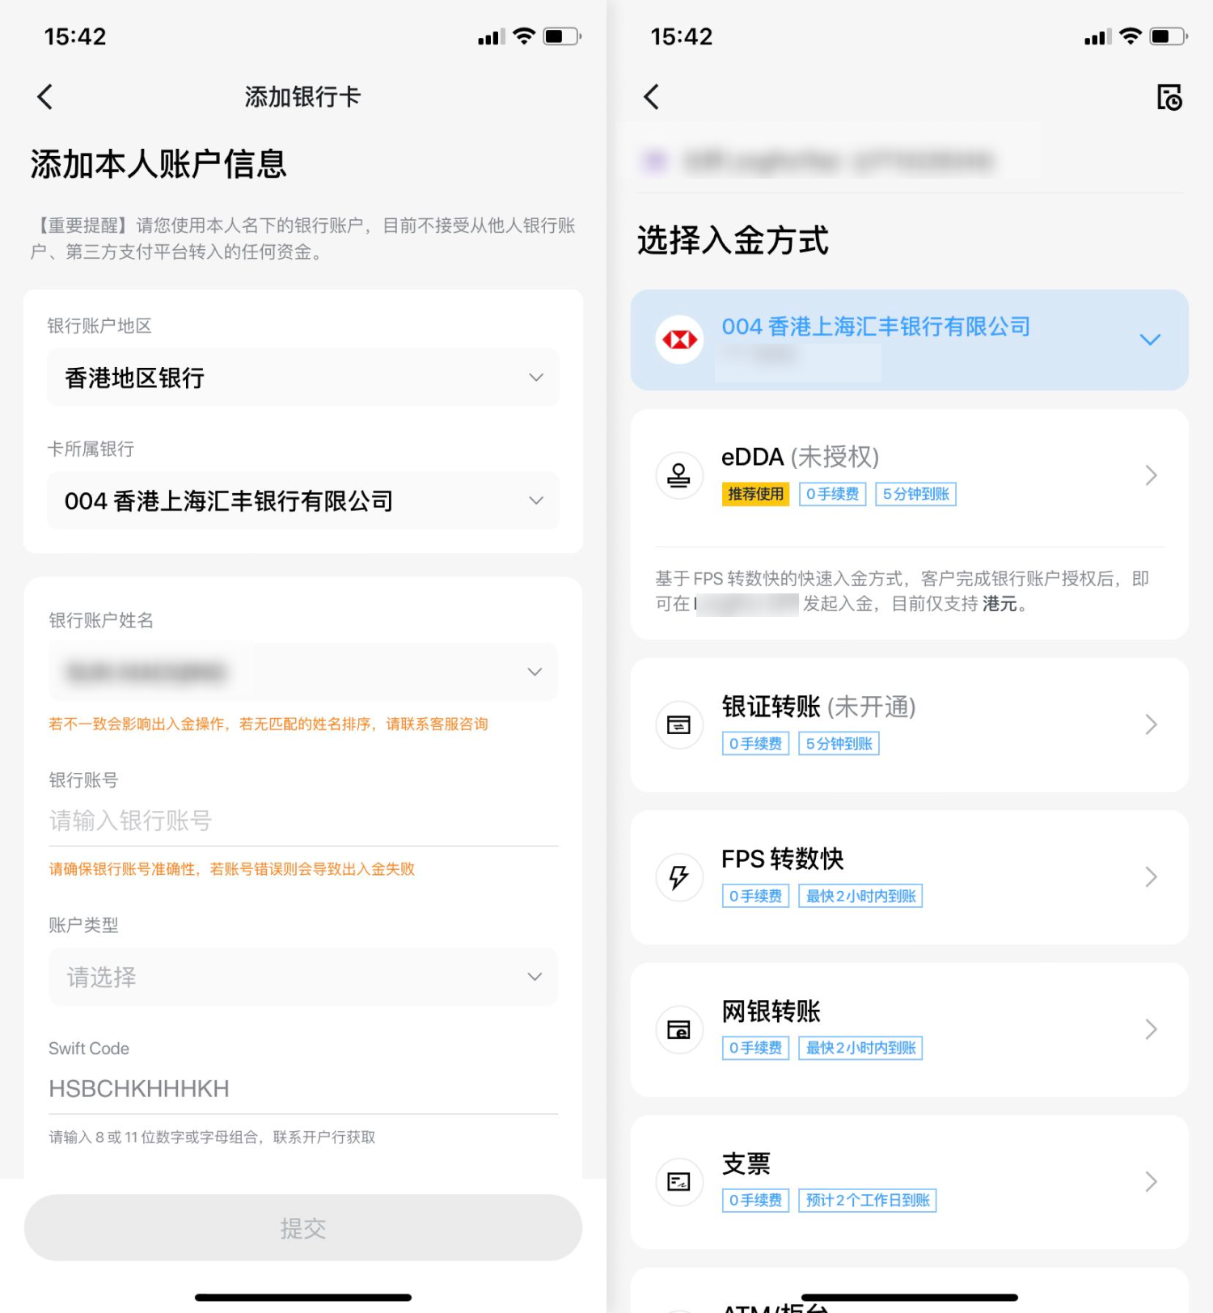Screen dimensions: 1213x1313
Task: Tap the 推荐使用 badge on eDDA
Action: [x=755, y=494]
